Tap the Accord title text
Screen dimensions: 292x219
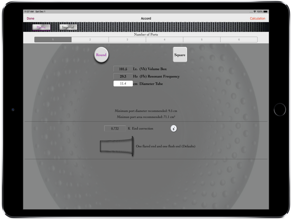tap(146, 18)
